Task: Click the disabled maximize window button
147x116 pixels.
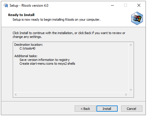Action: point(126,5)
